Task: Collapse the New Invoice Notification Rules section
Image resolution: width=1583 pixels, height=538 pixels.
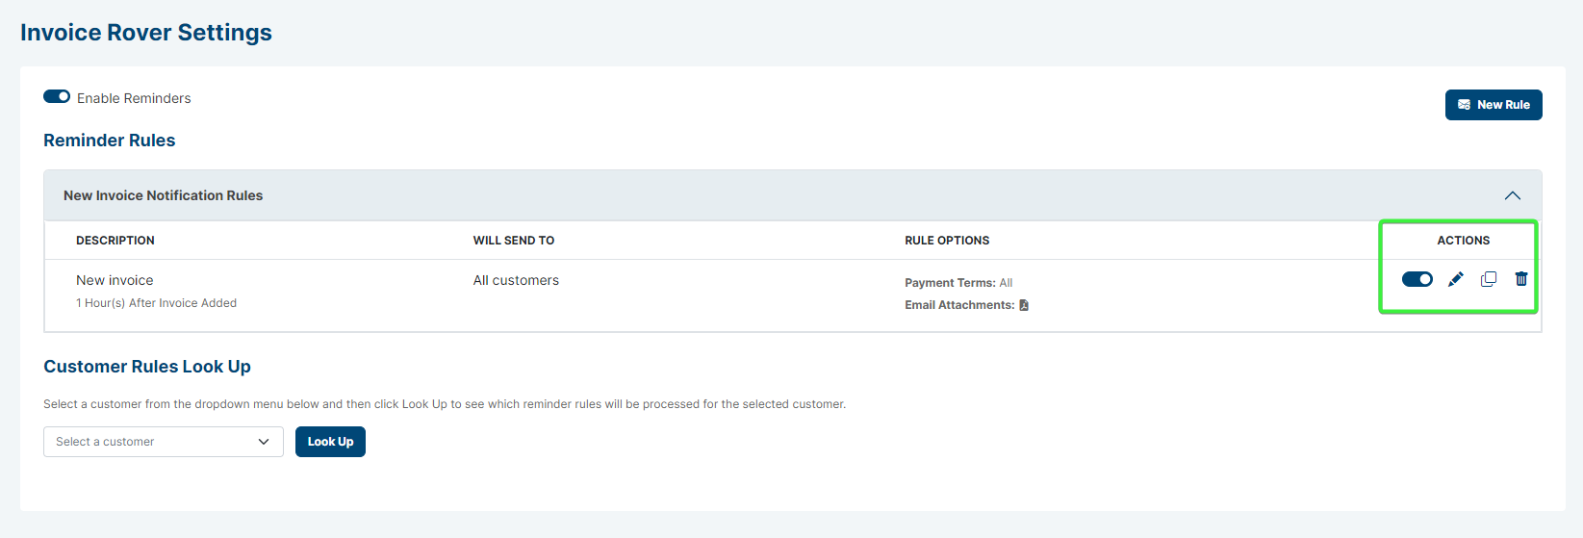Action: click(x=1513, y=195)
